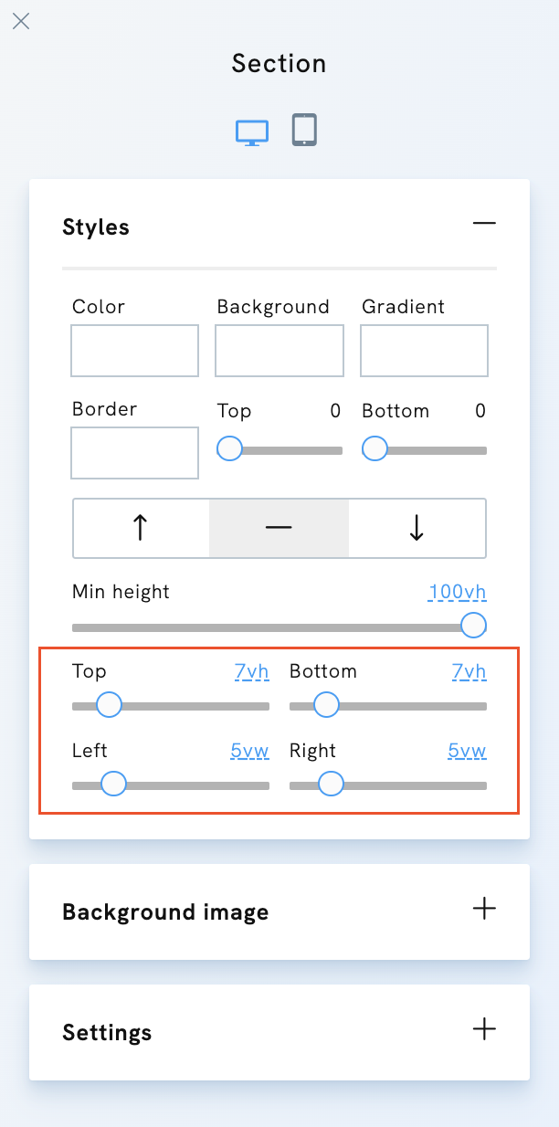Open the Gradient picker field
The height and width of the screenshot is (1127, 559).
point(424,351)
